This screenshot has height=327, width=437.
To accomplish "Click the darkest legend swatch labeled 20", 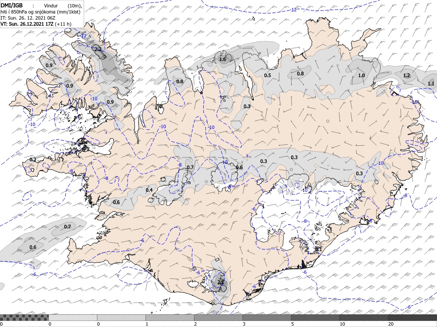I will 413,317.
